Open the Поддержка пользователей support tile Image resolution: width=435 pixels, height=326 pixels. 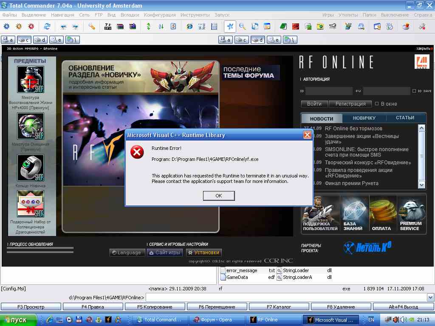point(320,214)
